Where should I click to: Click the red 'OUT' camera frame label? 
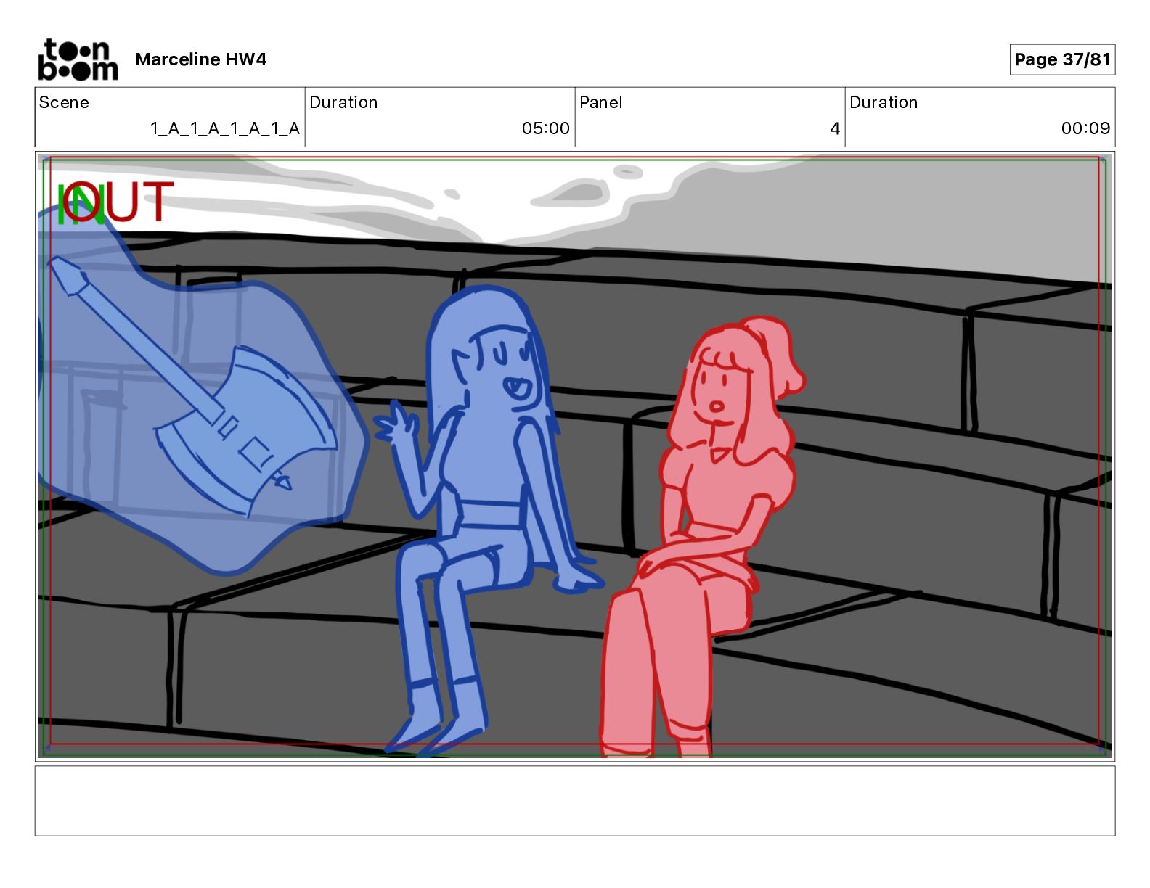point(119,202)
